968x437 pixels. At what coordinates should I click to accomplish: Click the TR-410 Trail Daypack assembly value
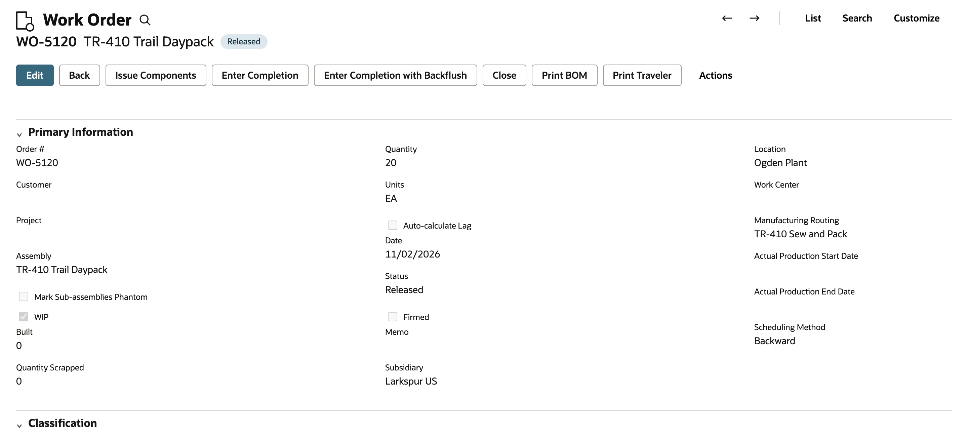(62, 270)
